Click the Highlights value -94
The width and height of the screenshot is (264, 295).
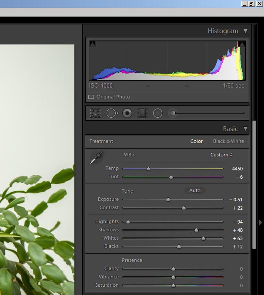click(x=238, y=222)
